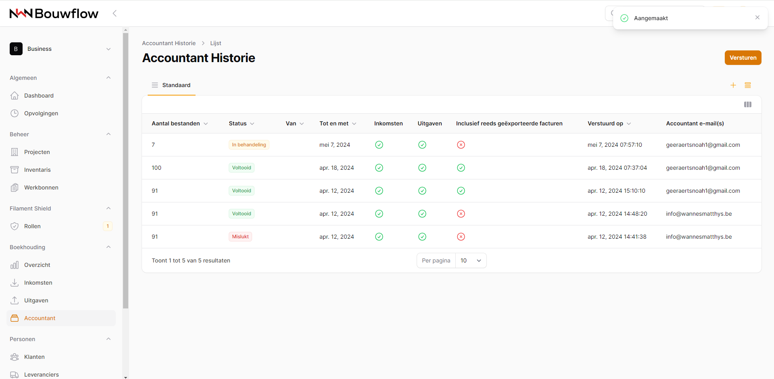The height and width of the screenshot is (379, 774).
Task: Open Accountant in the sidebar
Action: point(40,318)
